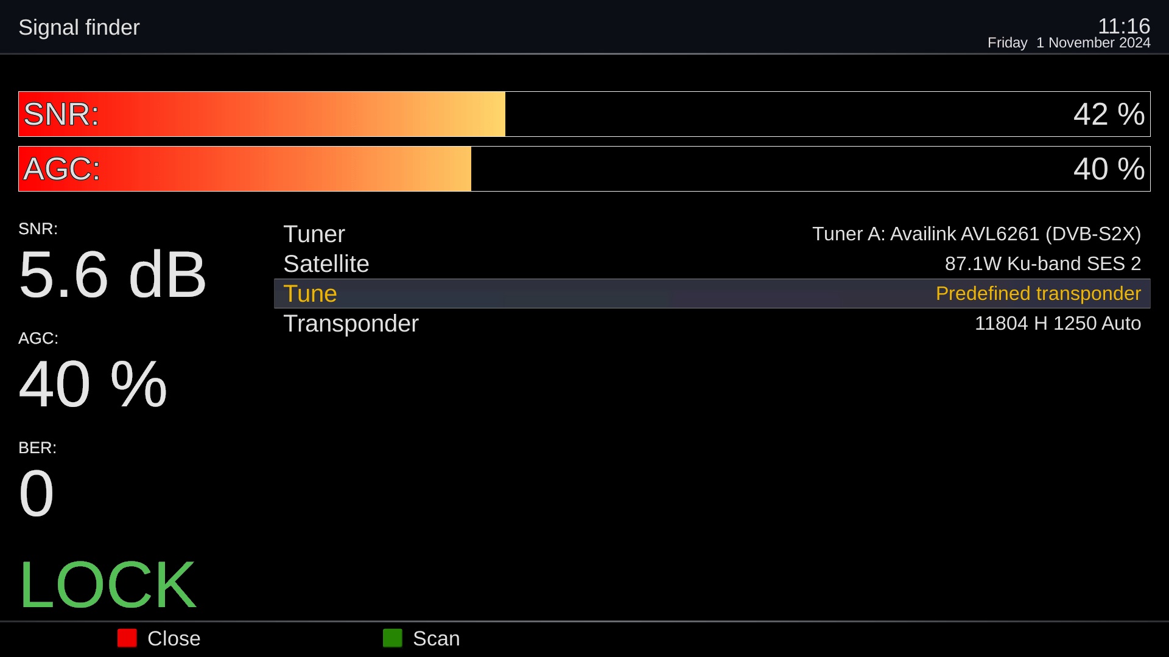Click the 5.6 dB SNR reading
The width and height of the screenshot is (1169, 657).
[113, 275]
